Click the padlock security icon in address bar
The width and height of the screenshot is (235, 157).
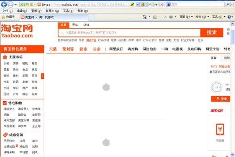pyautogui.click(x=143, y=5)
